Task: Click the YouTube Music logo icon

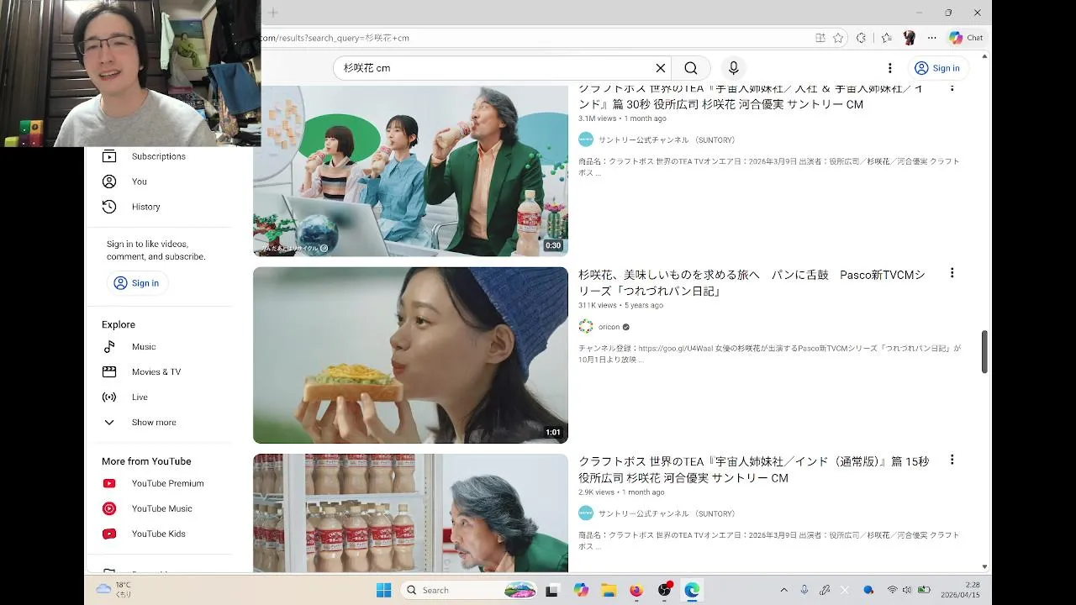Action: [x=109, y=508]
